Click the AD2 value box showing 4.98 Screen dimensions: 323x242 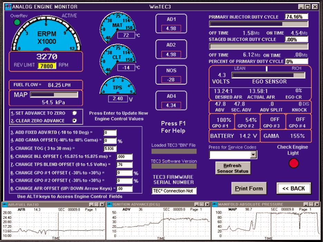171,55
